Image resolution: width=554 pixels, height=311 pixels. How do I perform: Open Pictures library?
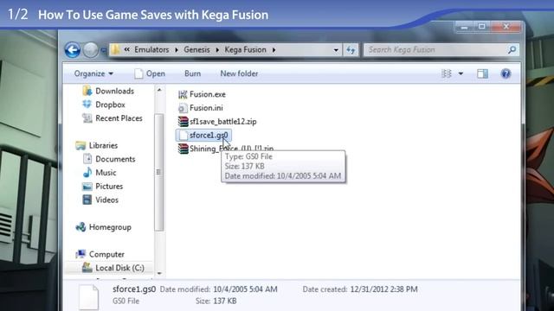109,187
